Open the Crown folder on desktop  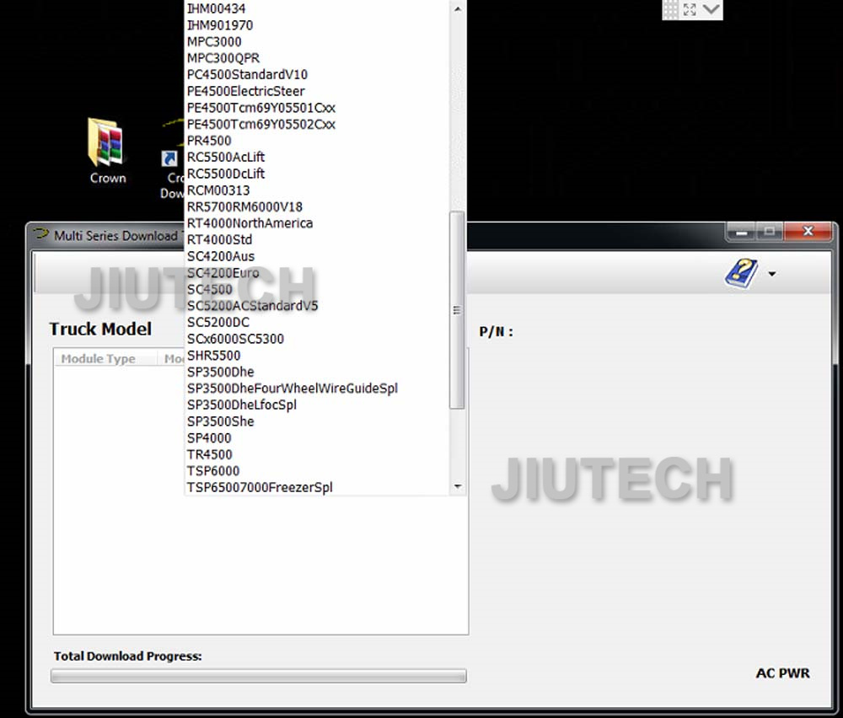pyautogui.click(x=106, y=144)
